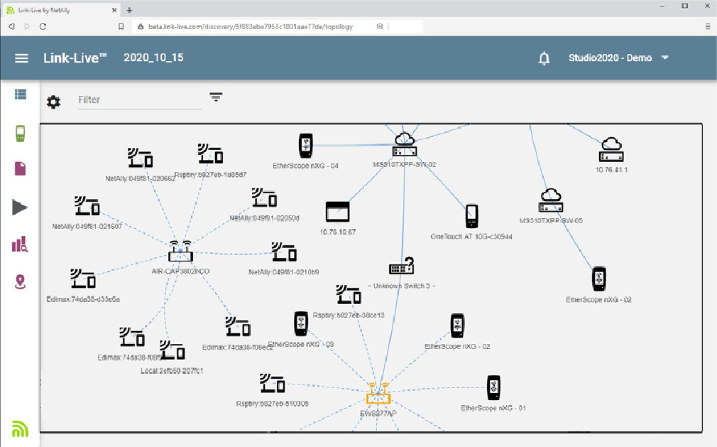
Task: Bookmark this page in the browser
Action: click(121, 26)
